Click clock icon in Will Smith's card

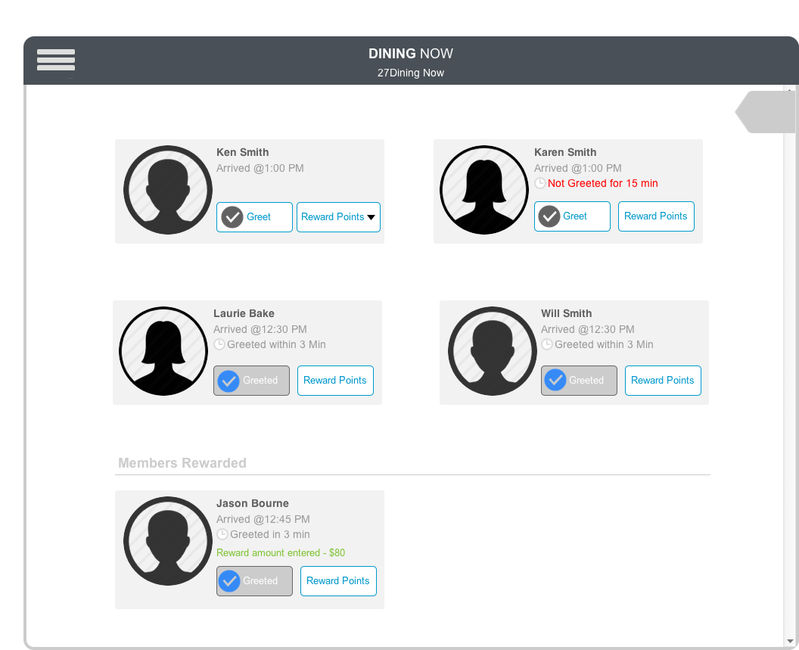(547, 344)
